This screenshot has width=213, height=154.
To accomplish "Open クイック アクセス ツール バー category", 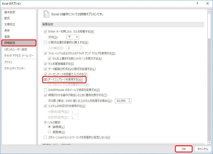I will 19,56.
